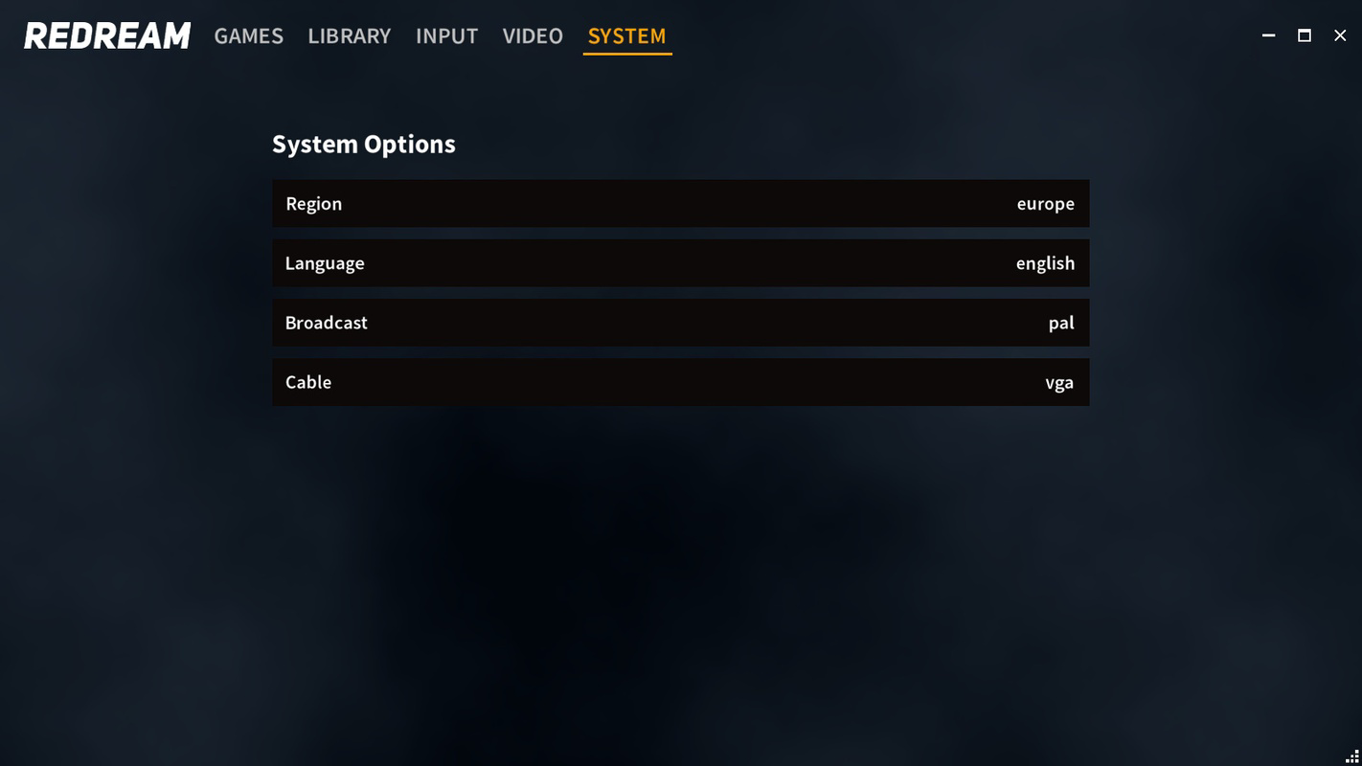Click the 'vga' cable value
1362x766 pixels.
tap(1059, 383)
